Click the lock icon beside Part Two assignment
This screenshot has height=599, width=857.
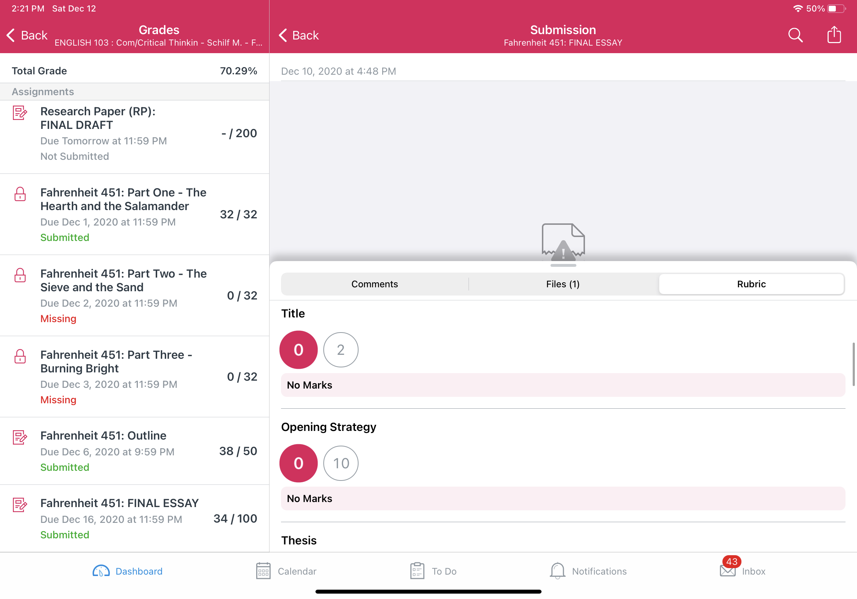[x=20, y=275]
